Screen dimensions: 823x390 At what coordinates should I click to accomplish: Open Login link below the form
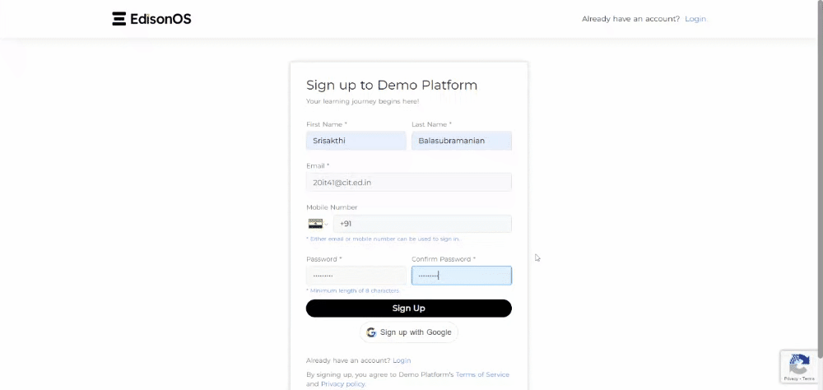pyautogui.click(x=402, y=360)
